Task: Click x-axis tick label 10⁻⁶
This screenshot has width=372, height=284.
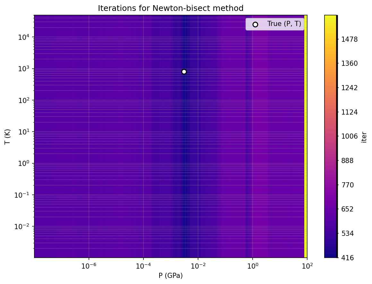Action: pyautogui.click(x=89, y=266)
